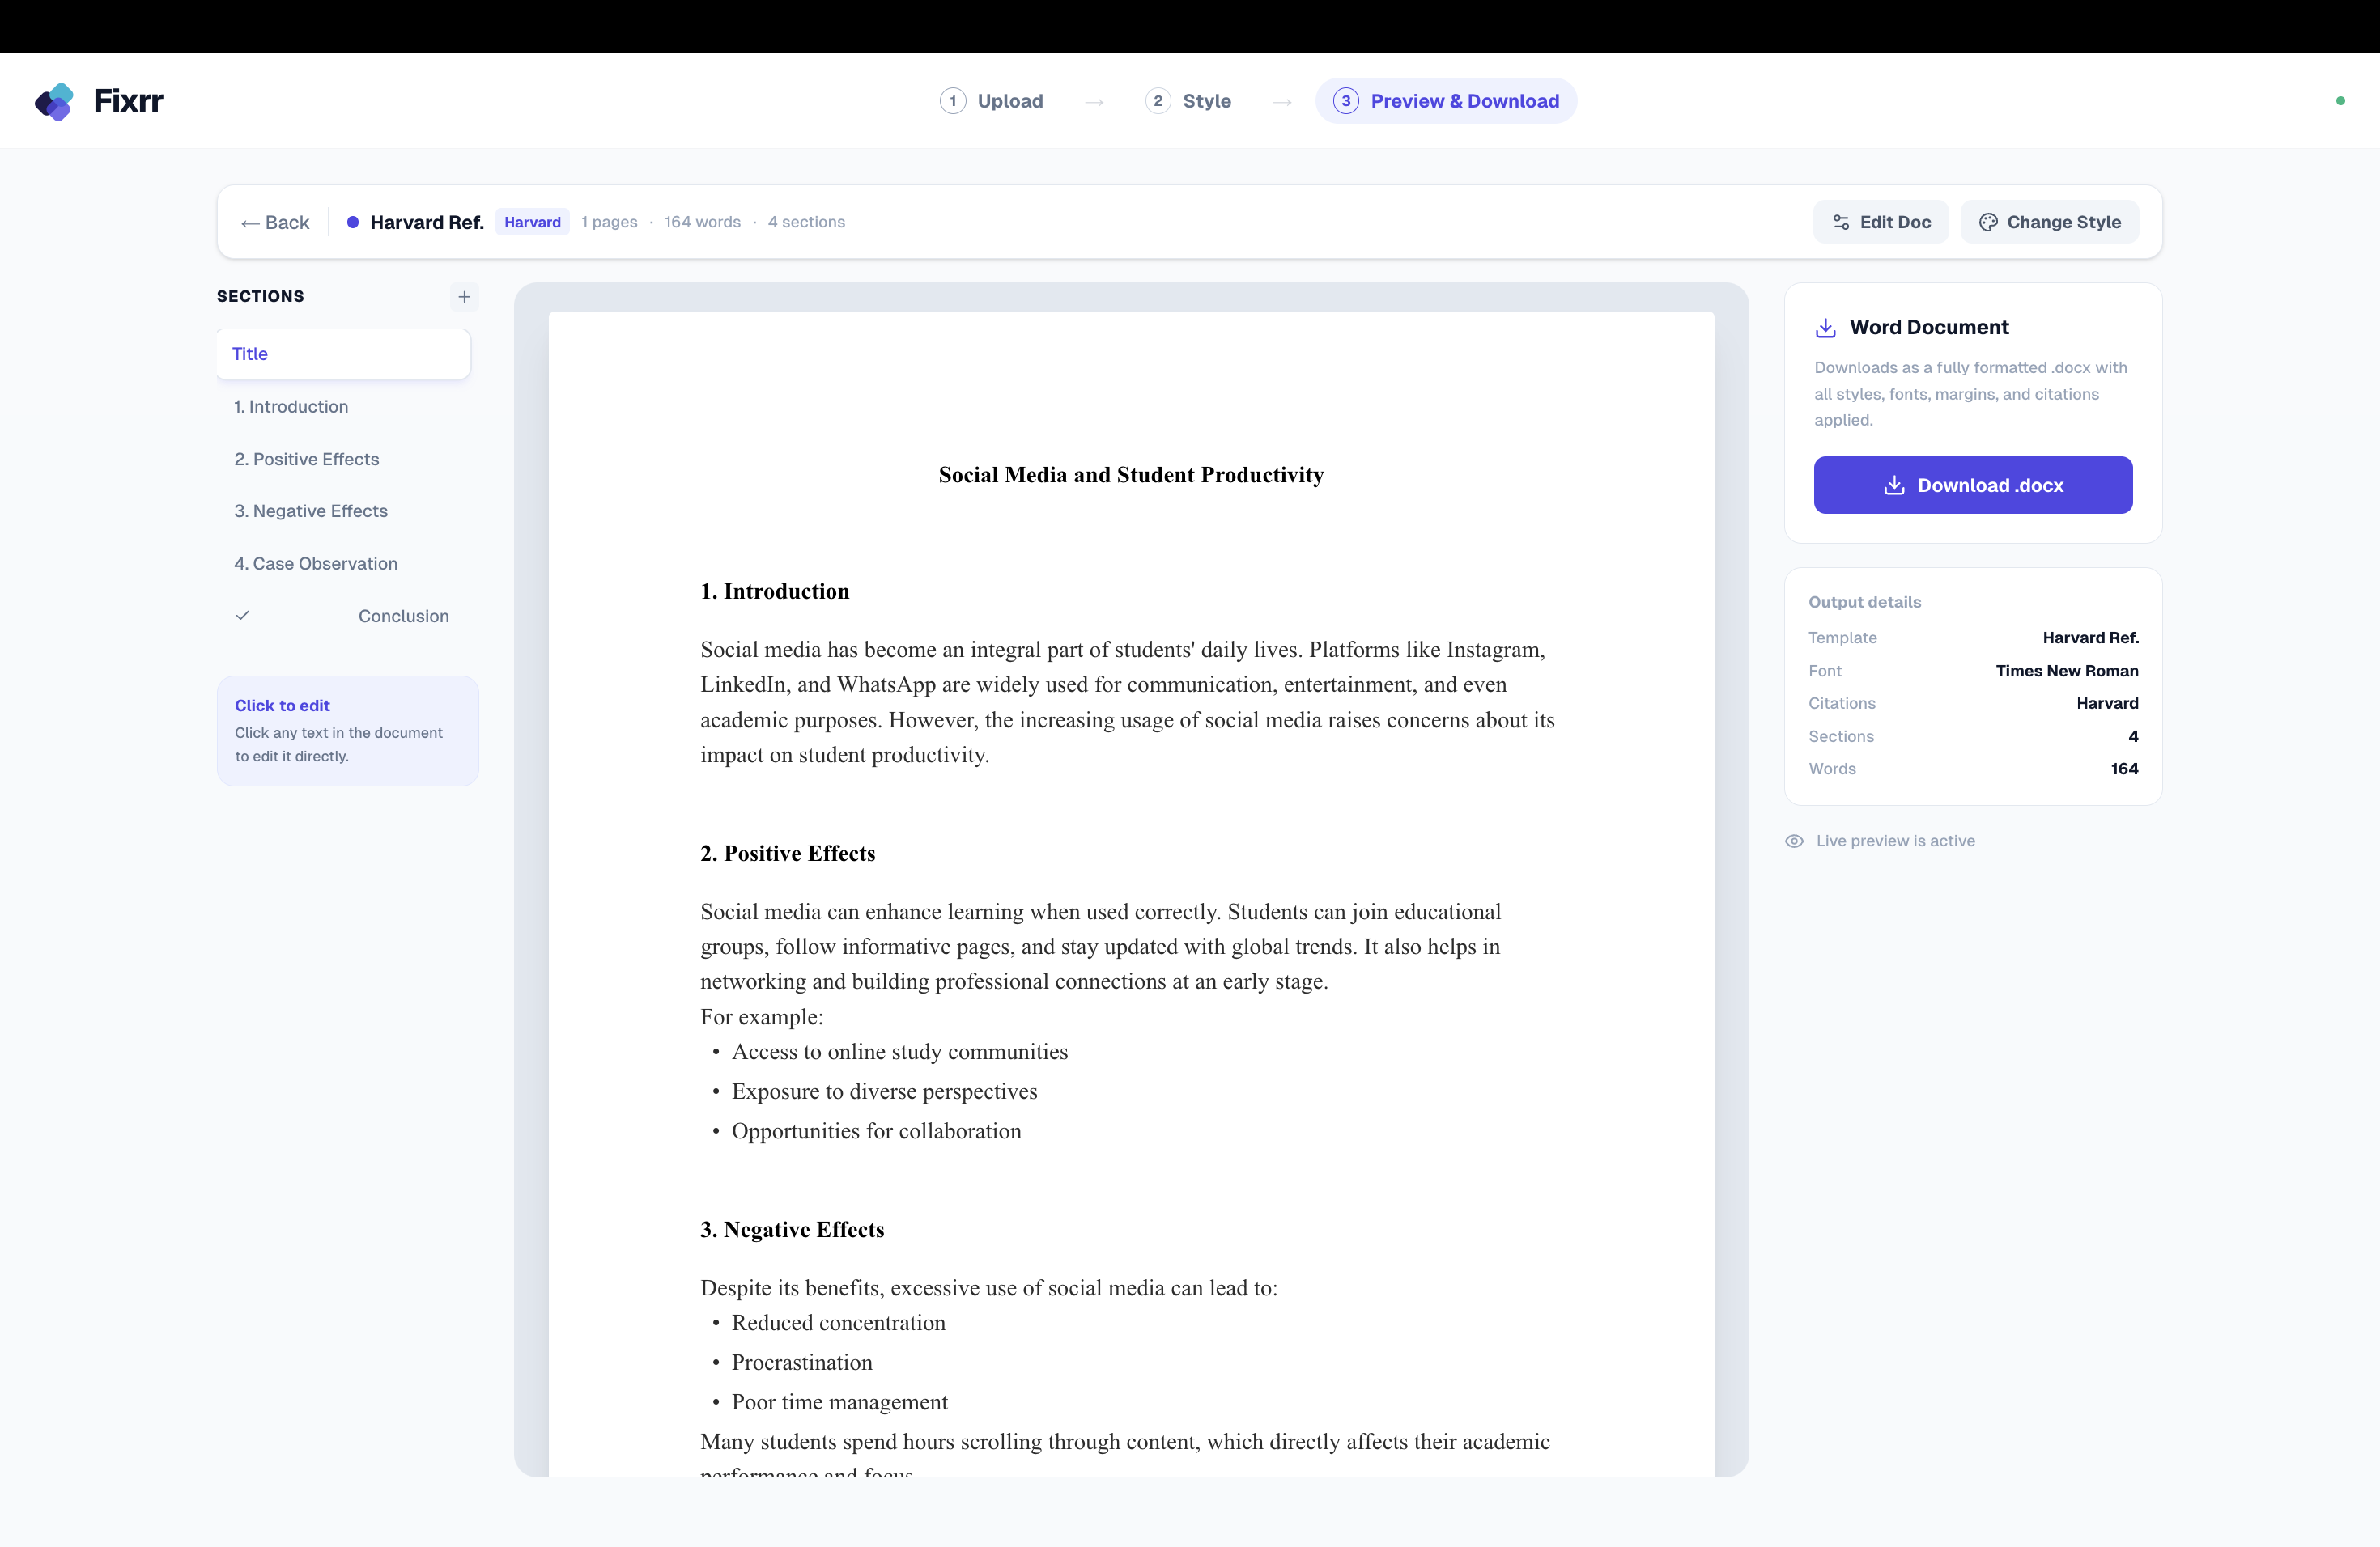Viewport: 2380px width, 1547px height.
Task: Click the live preview eye icon
Action: click(1794, 841)
